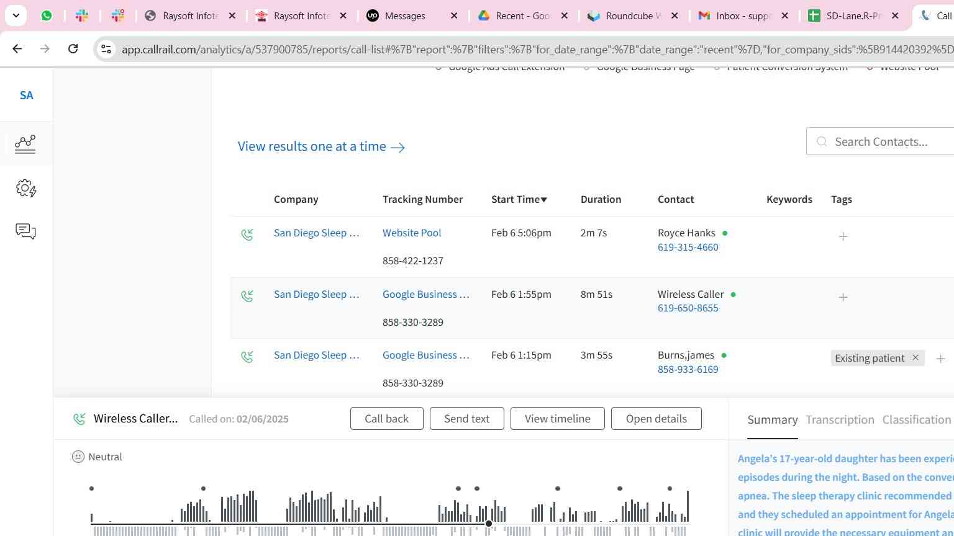Click the first marker dot above the waveform

(91, 489)
